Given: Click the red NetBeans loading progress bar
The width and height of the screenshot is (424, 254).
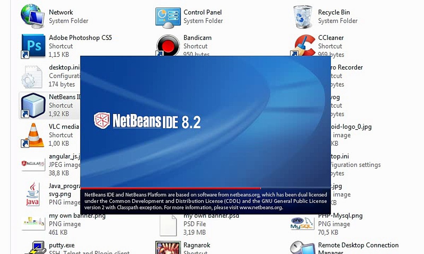Looking at the screenshot, I should [x=170, y=188].
